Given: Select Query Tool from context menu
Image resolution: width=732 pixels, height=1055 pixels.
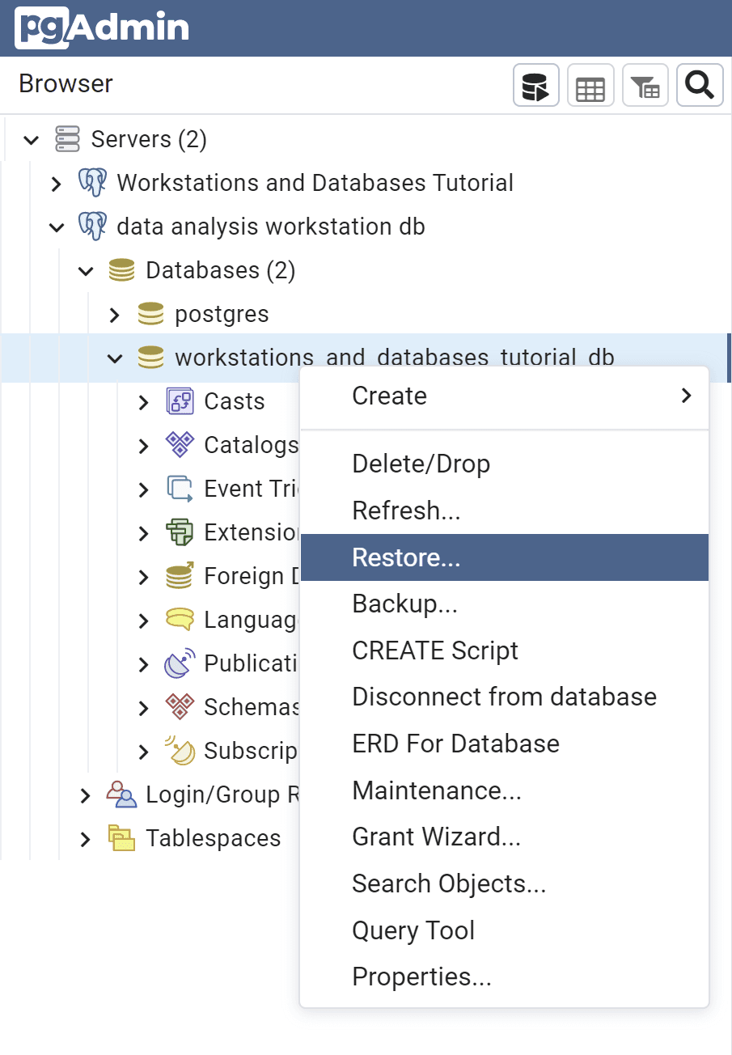Looking at the screenshot, I should click(413, 930).
